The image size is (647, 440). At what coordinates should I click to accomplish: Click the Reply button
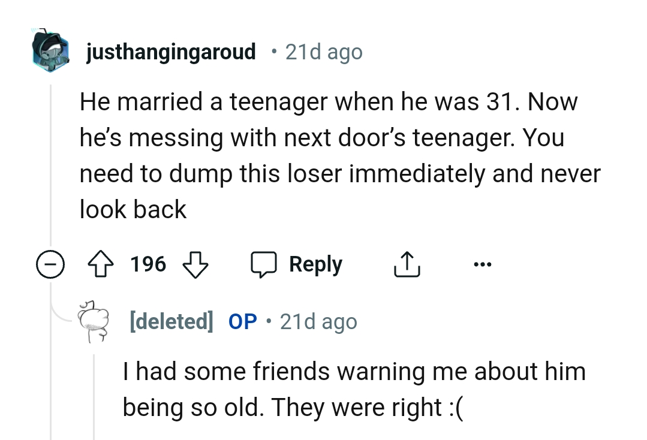point(316,264)
